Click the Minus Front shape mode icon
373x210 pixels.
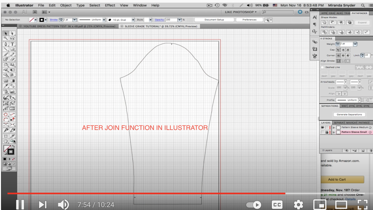coord(333,22)
